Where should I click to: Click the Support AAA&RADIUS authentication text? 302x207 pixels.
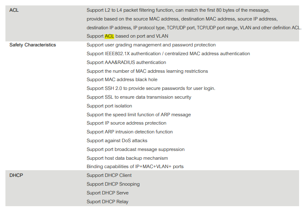[126, 62]
